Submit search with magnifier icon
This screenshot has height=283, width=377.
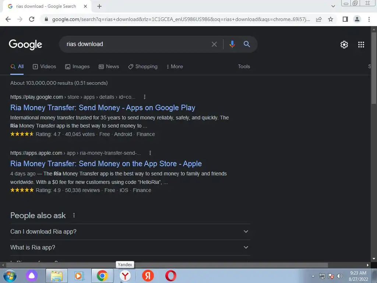tap(247, 44)
